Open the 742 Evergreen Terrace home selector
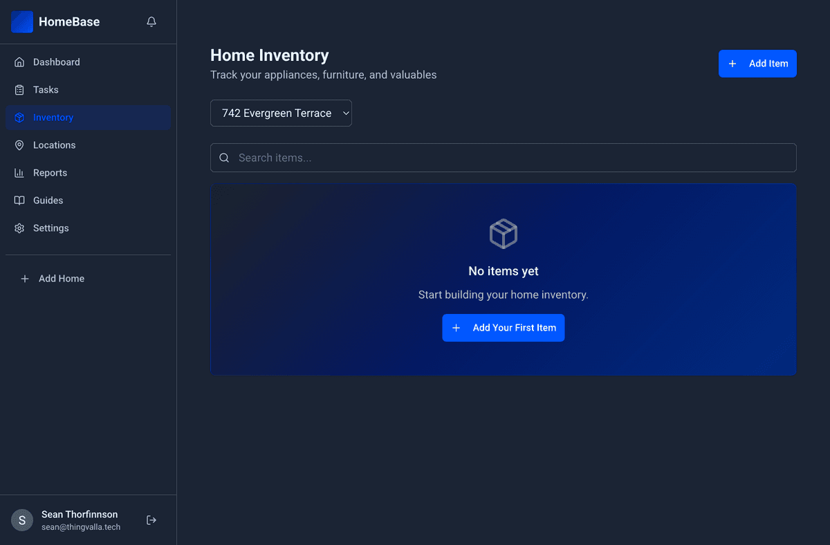 (x=281, y=113)
